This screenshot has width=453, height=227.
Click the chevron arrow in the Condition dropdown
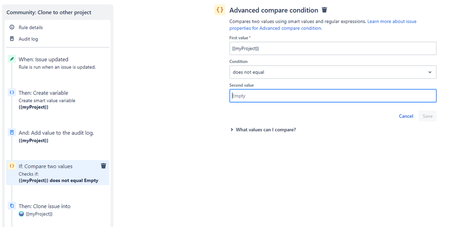(x=430, y=72)
